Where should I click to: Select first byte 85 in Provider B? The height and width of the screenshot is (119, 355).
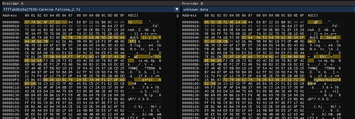point(207,22)
